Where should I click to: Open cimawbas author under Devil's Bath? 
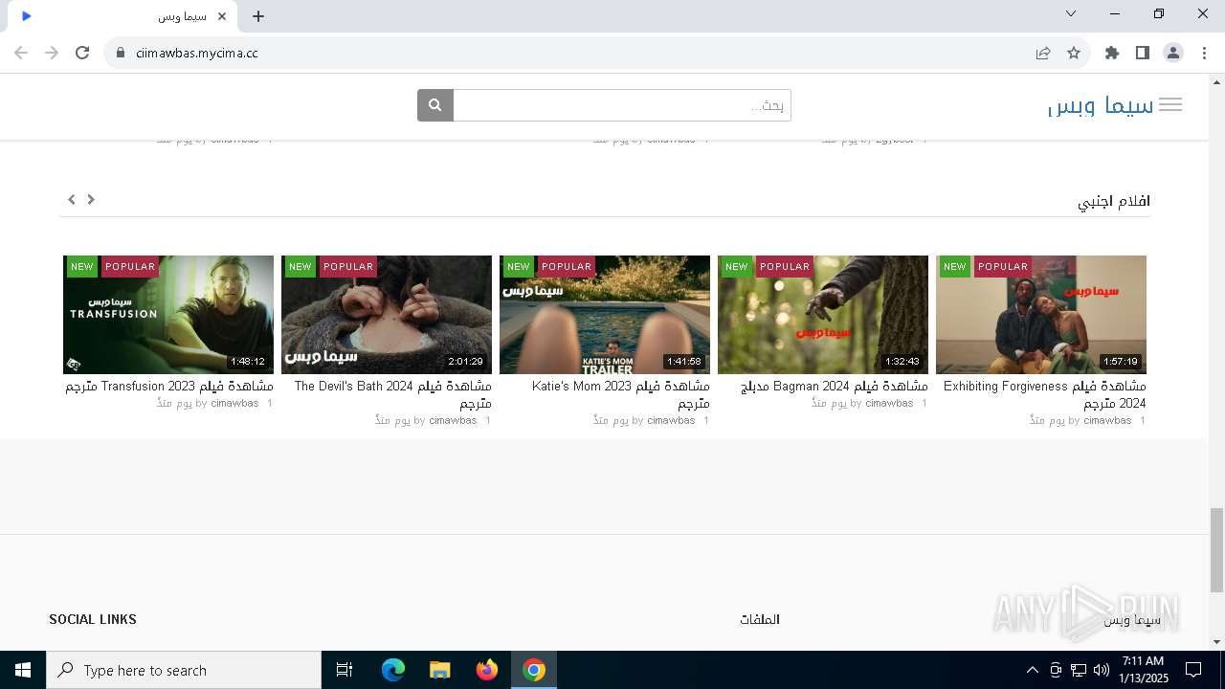point(453,421)
